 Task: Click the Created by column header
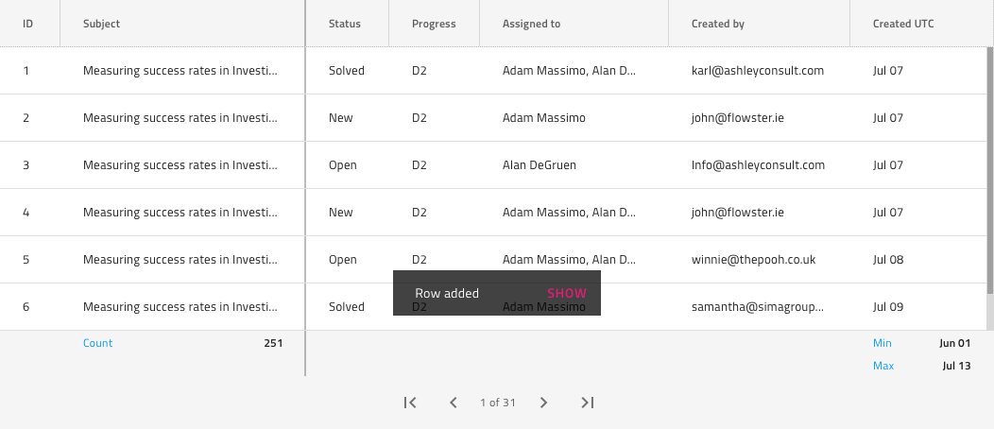point(718,24)
